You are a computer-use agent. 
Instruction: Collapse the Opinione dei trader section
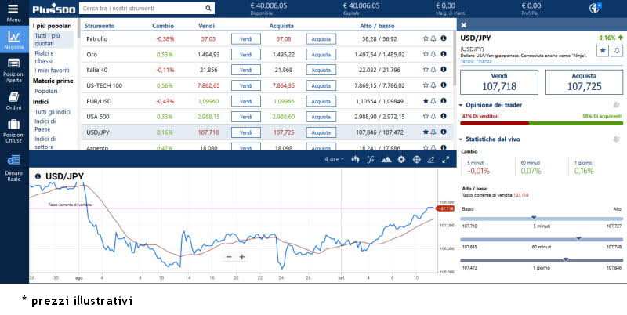click(x=461, y=105)
